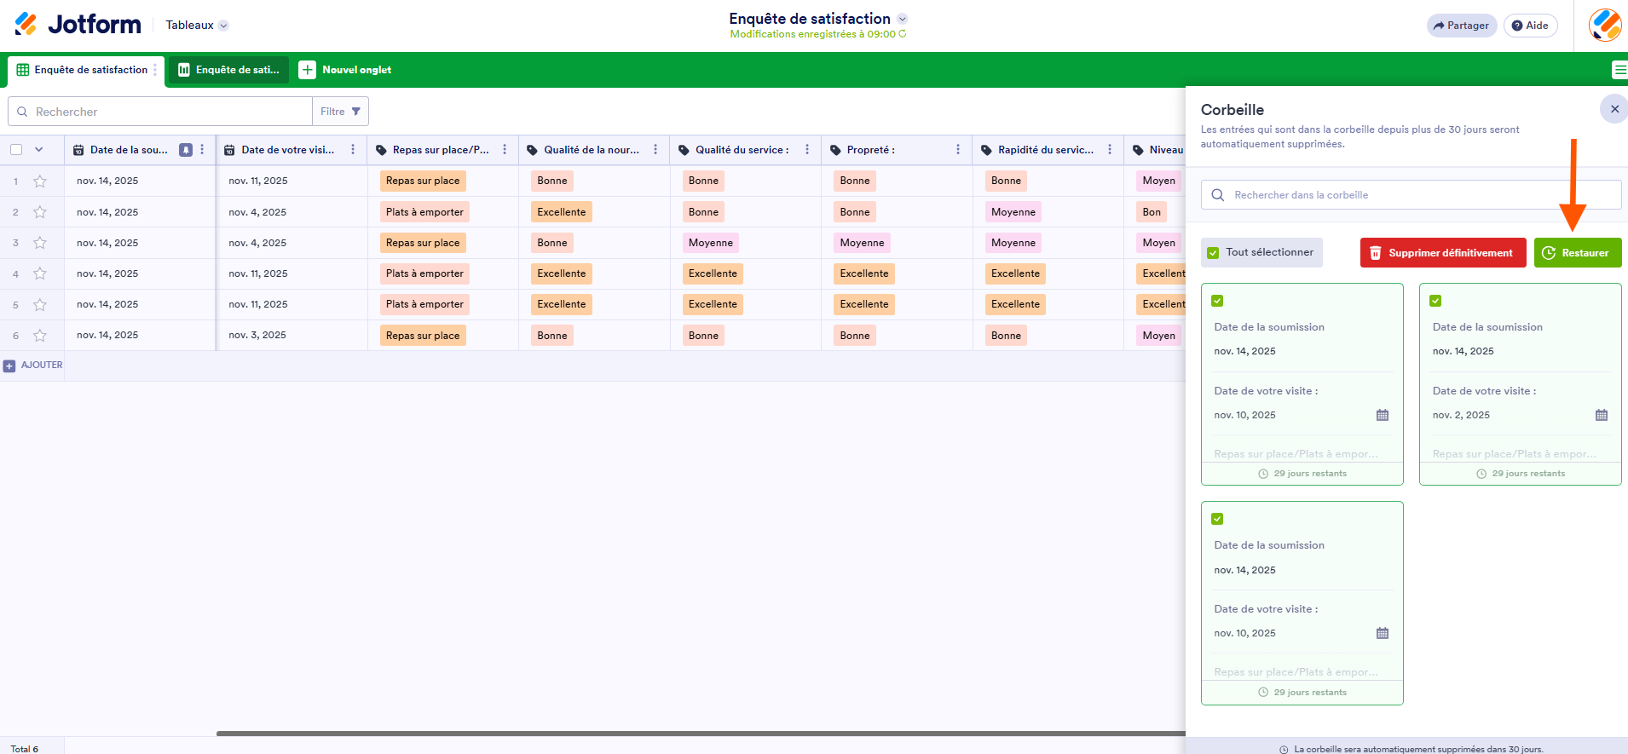
Task: Star row 1 entry
Action: pos(40,181)
